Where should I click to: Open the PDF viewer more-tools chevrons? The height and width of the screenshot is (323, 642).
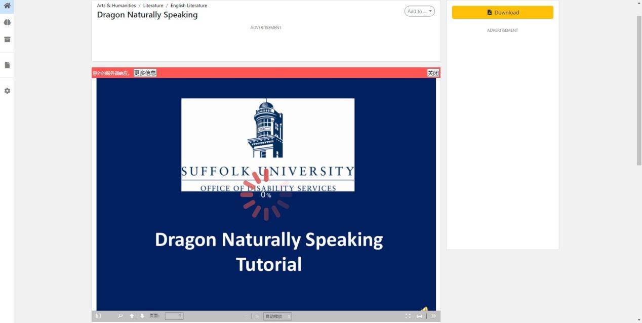pyautogui.click(x=433, y=316)
